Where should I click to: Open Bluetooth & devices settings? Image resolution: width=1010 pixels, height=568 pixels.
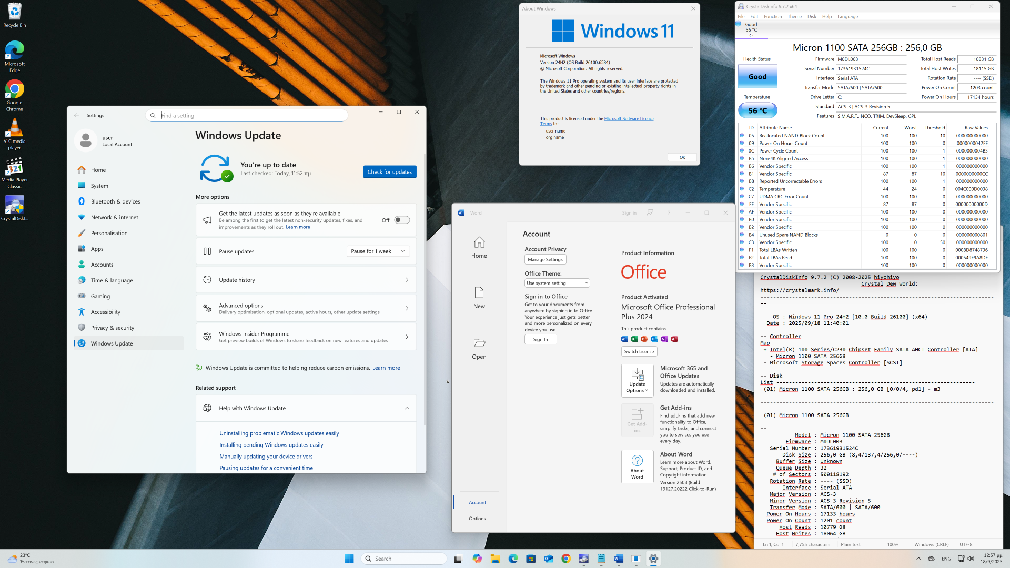[128, 201]
